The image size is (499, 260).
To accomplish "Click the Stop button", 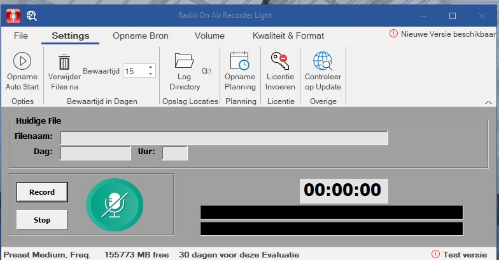I will coord(42,219).
